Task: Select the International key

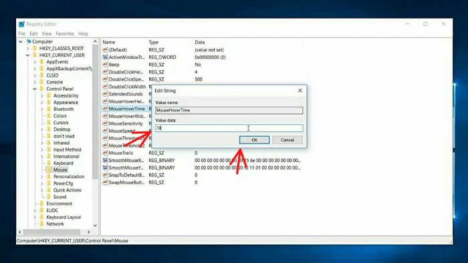Action: tap(66, 157)
